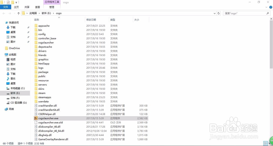Click the 网络 network icon
Viewport: 273px width, 146px height.
7,109
